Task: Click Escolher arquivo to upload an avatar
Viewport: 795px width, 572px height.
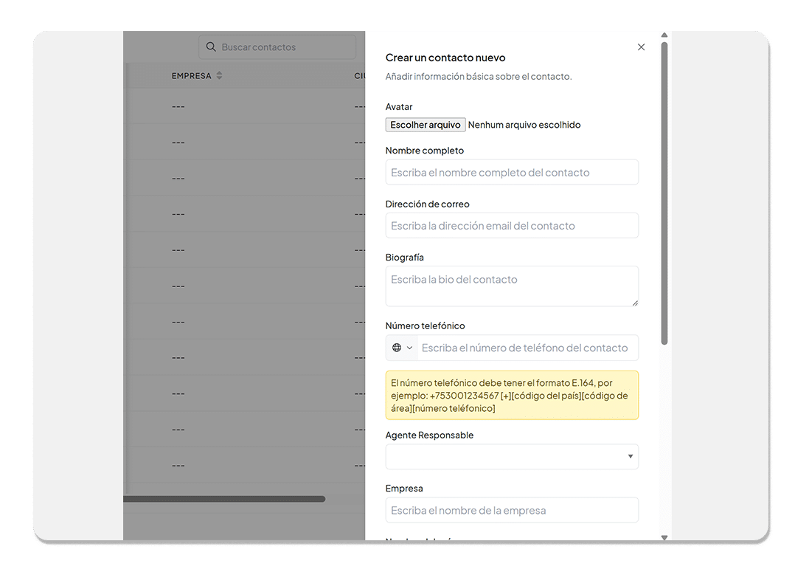Action: (425, 124)
